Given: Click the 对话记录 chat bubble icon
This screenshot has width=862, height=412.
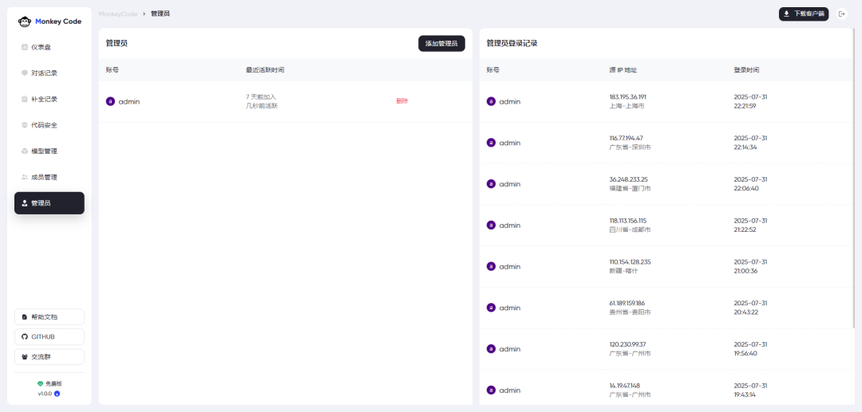Looking at the screenshot, I should 24,73.
